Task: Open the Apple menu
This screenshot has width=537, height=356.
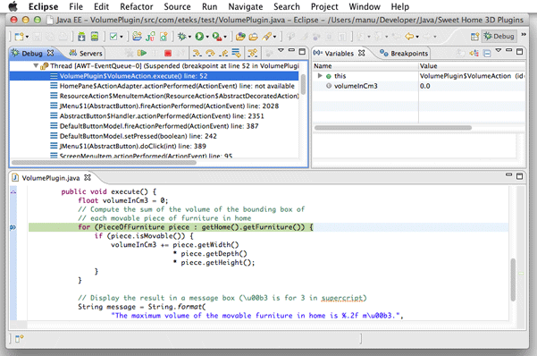Action: (x=13, y=6)
